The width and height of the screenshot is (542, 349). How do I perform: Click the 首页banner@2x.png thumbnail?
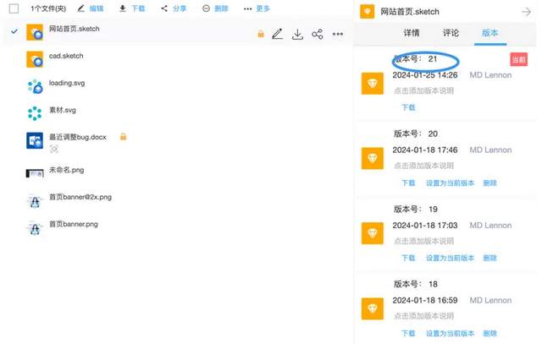click(35, 201)
